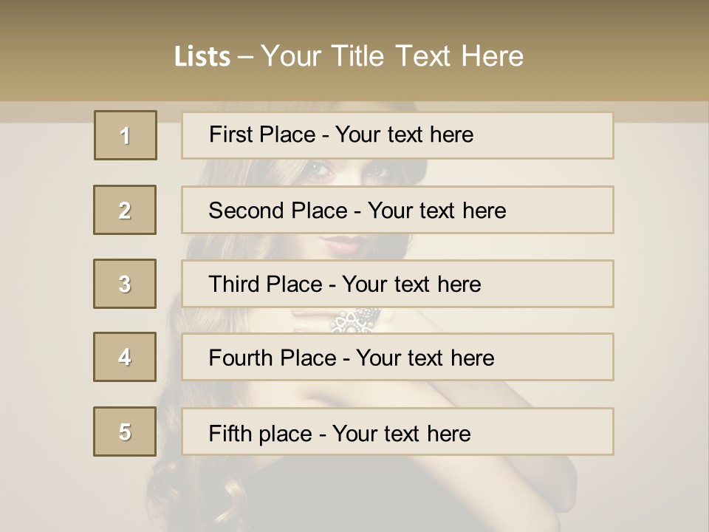
Task: Click the number 1 box
Action: [x=126, y=135]
